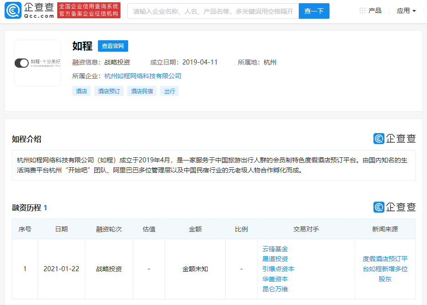Click the 金额未知 amount cell
This screenshot has width=427, height=305.
click(x=195, y=269)
